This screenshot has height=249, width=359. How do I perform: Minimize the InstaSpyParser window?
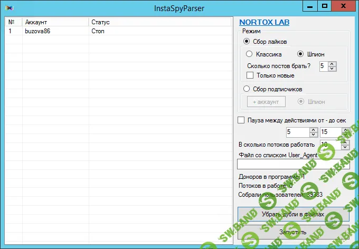coord(310,6)
